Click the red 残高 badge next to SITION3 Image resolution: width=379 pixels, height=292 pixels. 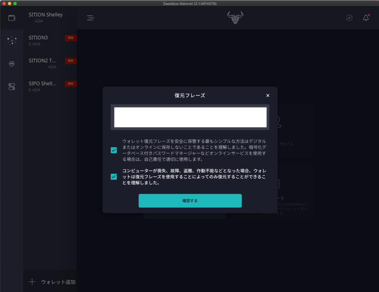click(x=71, y=38)
